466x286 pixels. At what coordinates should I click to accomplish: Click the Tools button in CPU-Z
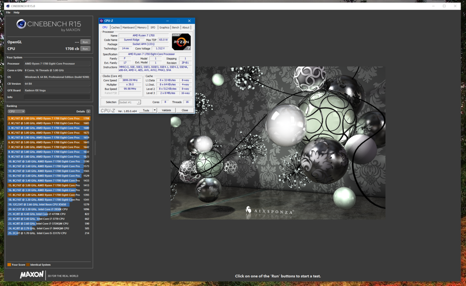[146, 110]
